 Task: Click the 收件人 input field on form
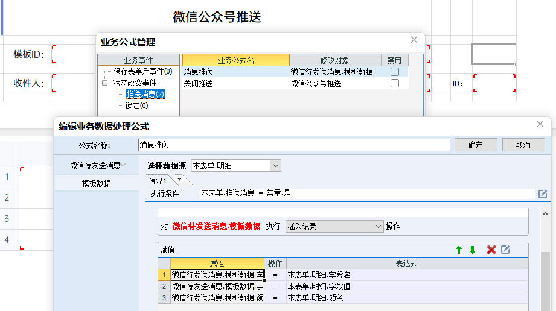pos(74,83)
